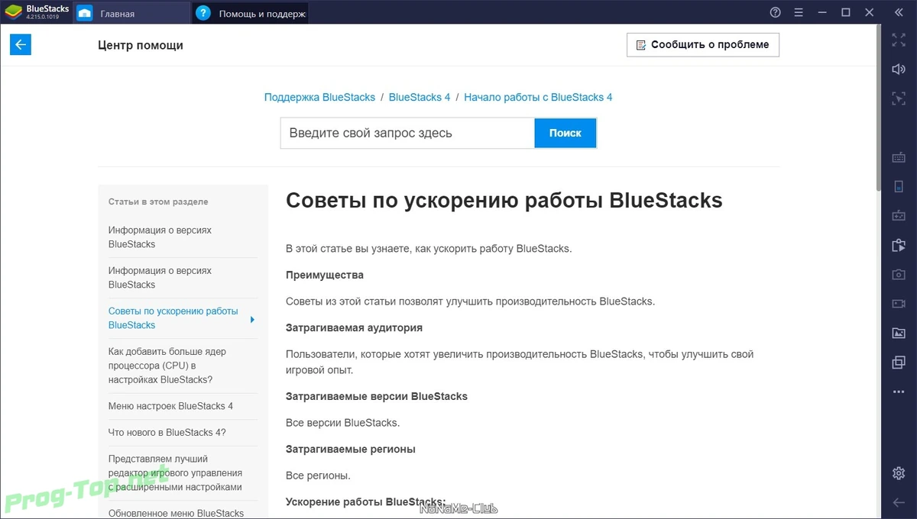Click the BlueStacks logo in the title bar
Image resolution: width=917 pixels, height=519 pixels.
13,12
